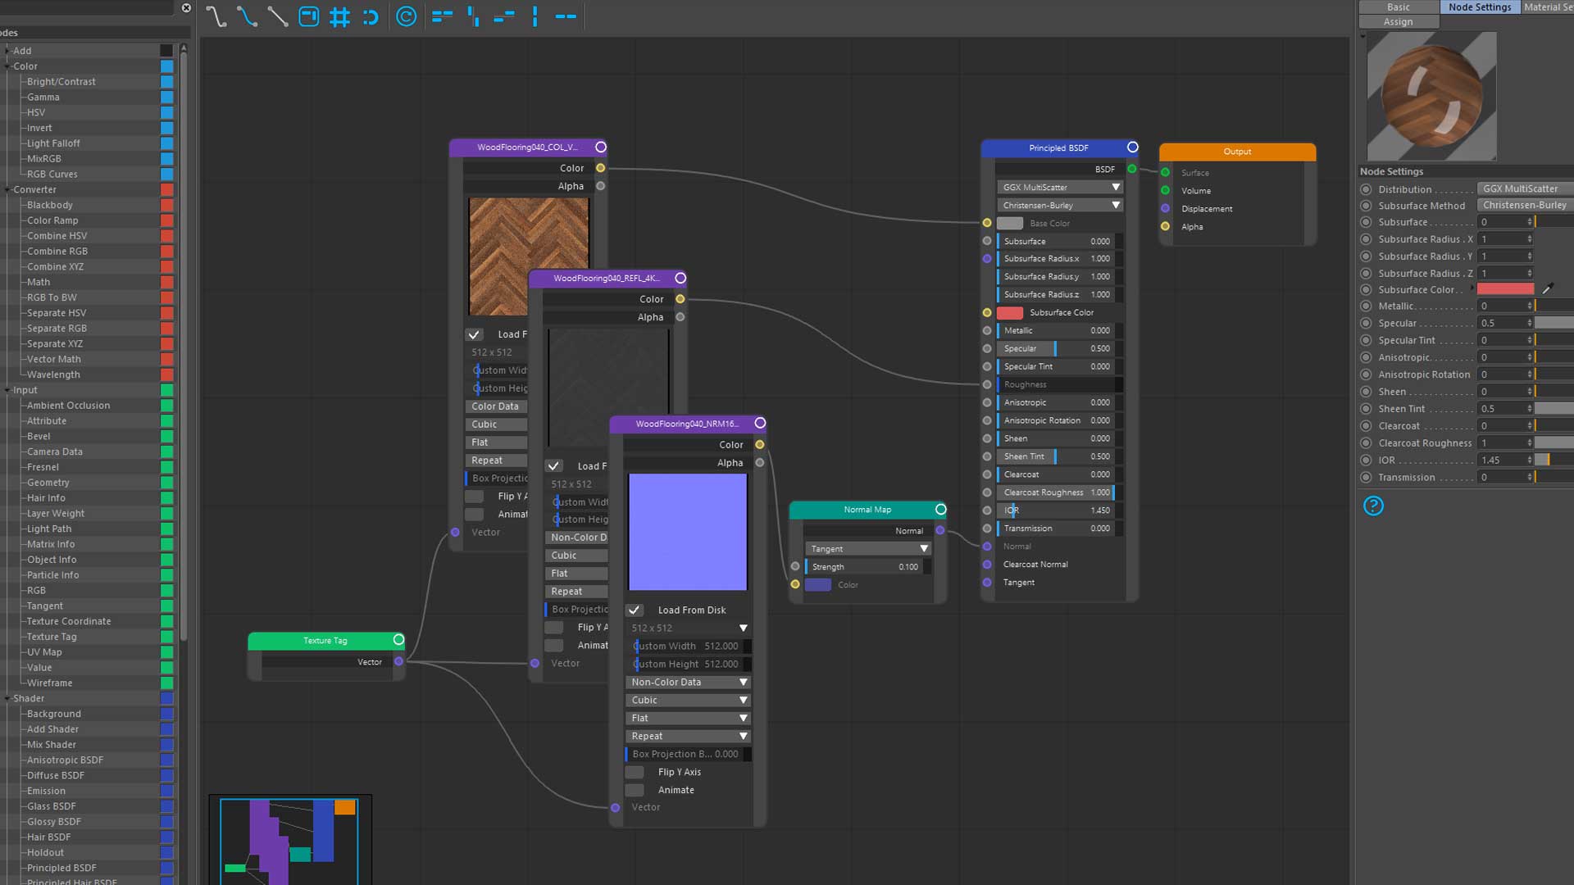
Task: Toggle the Animate checkbox on NRM16 node
Action: click(x=635, y=790)
